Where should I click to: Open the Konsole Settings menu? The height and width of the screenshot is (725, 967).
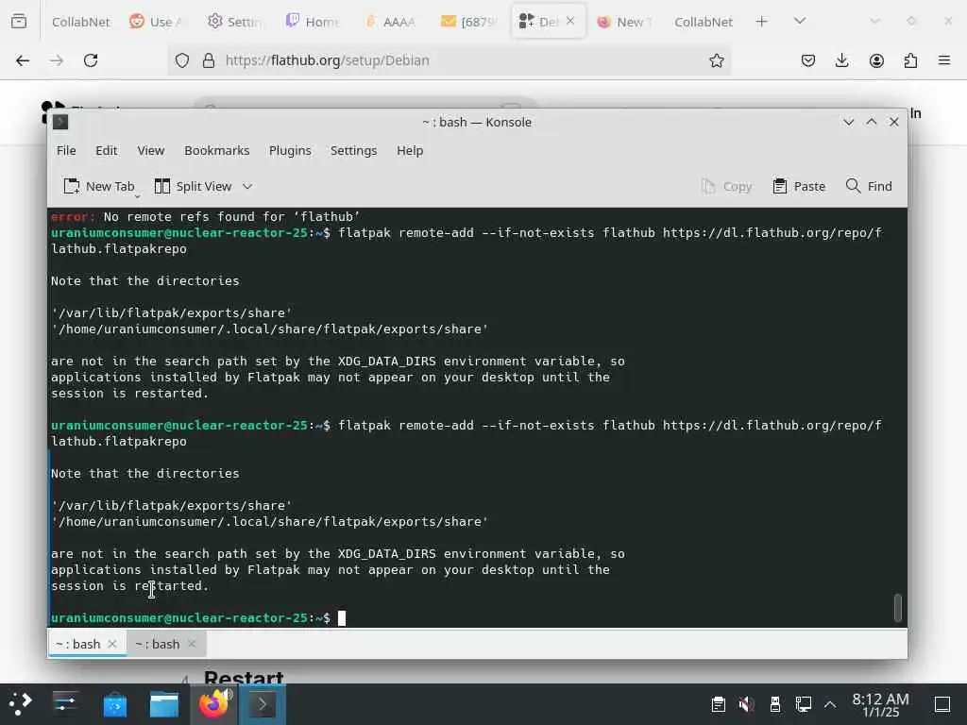pos(353,150)
